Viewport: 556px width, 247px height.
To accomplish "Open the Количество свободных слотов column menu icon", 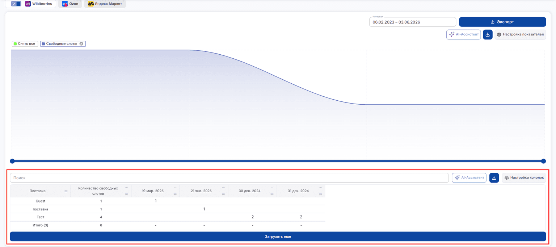I will [x=127, y=194].
